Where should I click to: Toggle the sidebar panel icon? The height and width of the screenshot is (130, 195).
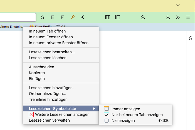118,17
